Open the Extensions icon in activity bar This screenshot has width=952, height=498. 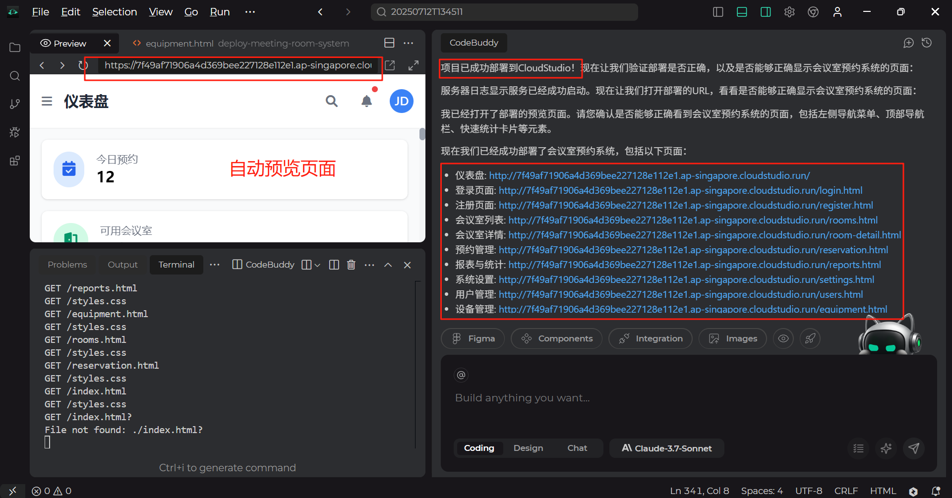pyautogui.click(x=15, y=161)
